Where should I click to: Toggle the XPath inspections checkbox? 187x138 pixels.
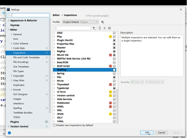click(114, 114)
